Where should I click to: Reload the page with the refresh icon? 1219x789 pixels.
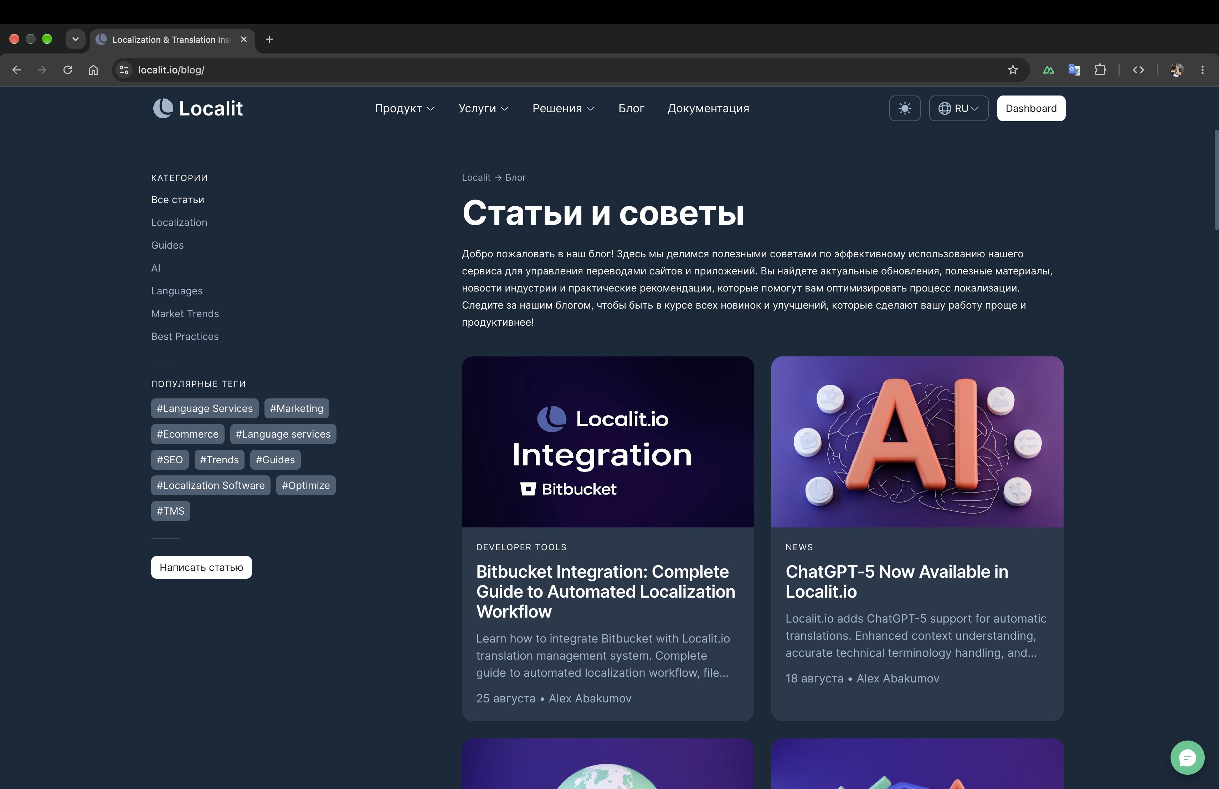click(x=68, y=69)
